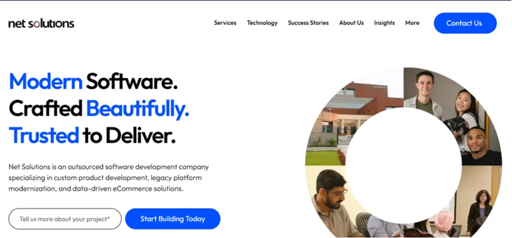Open the About Us menu
The height and width of the screenshot is (238, 512).
coord(351,23)
